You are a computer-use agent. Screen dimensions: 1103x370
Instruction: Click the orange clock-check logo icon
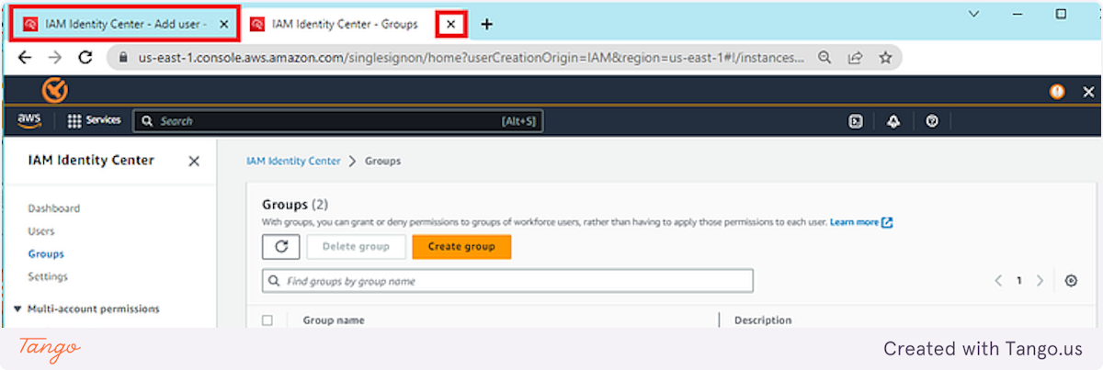[55, 90]
